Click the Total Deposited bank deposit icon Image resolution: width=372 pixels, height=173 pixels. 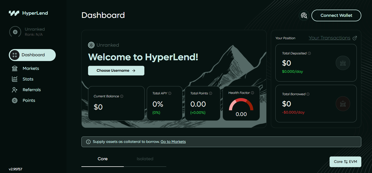[343, 63]
